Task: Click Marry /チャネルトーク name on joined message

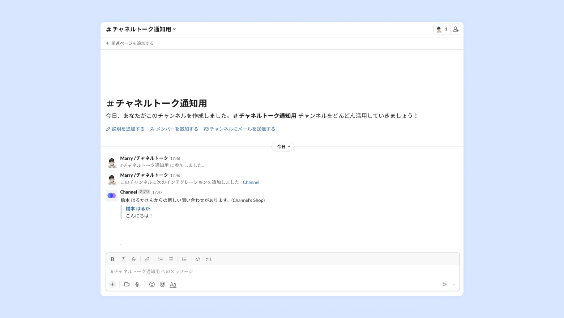Action: (144, 158)
